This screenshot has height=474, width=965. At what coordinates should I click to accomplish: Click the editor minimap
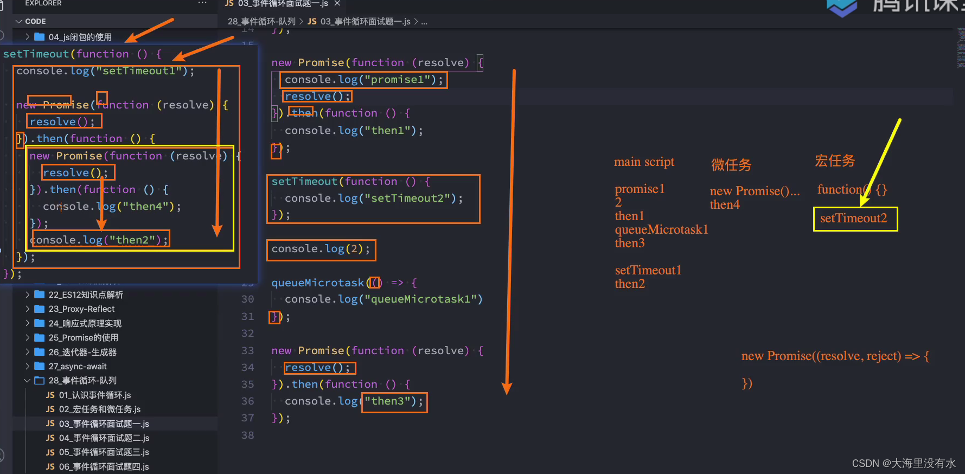[x=961, y=49]
